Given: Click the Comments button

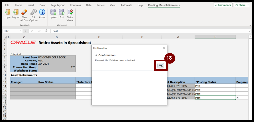Looking at the screenshot, I should pyautogui.click(x=223, y=5).
